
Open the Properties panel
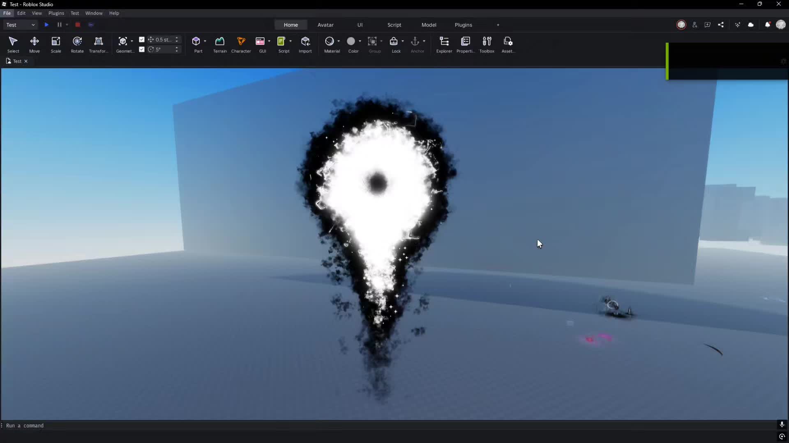[x=466, y=45]
